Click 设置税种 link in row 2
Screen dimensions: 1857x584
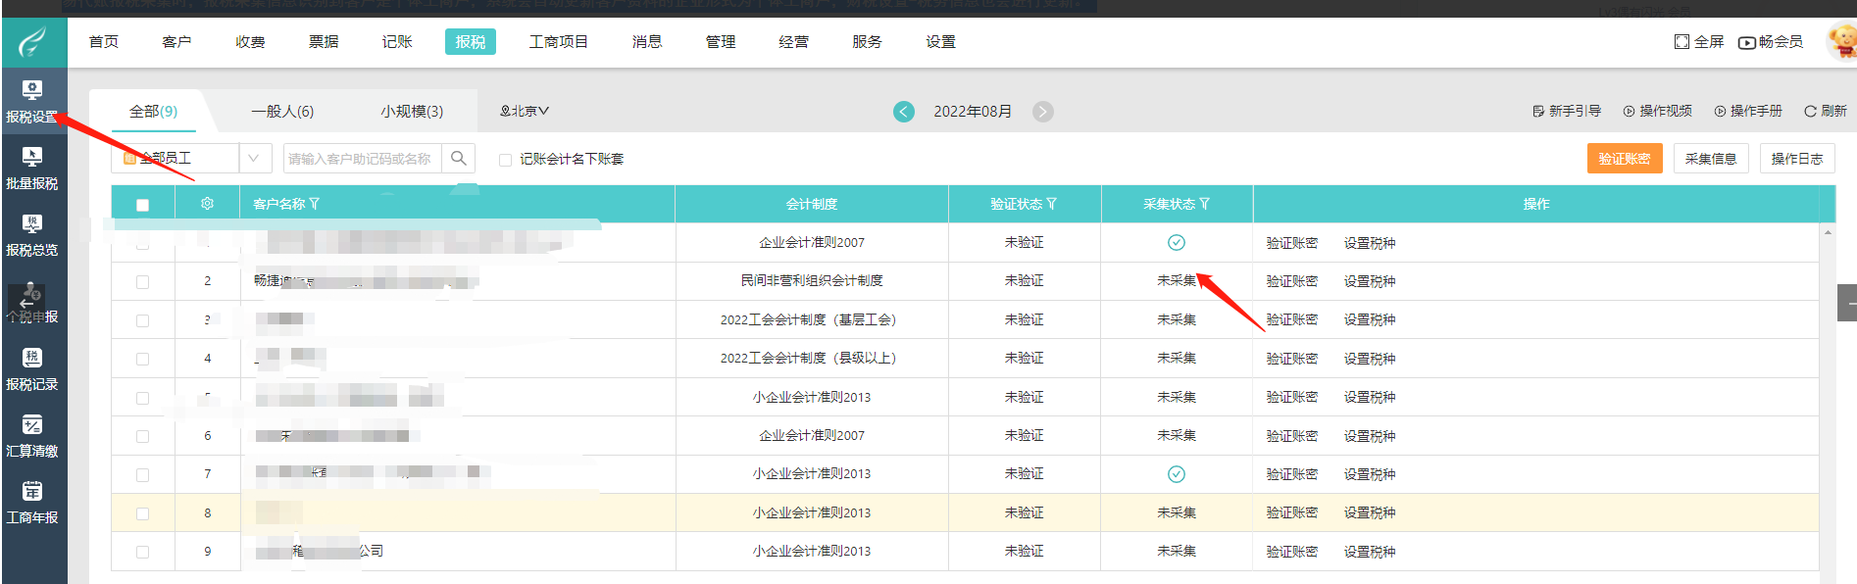click(1369, 281)
